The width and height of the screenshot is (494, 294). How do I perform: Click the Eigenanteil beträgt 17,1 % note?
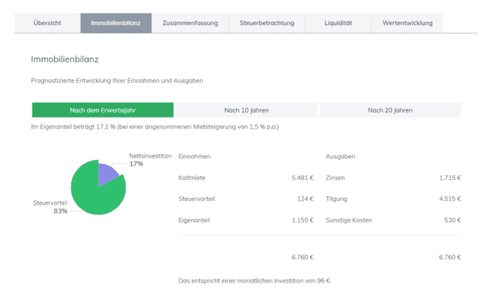pyautogui.click(x=154, y=127)
